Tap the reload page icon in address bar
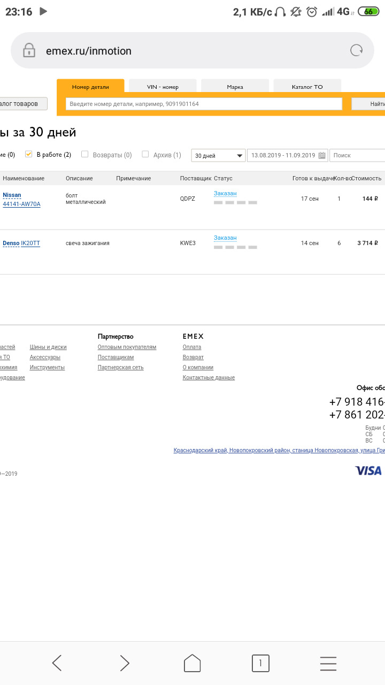Screen dimensions: 385x685 (x=356, y=50)
